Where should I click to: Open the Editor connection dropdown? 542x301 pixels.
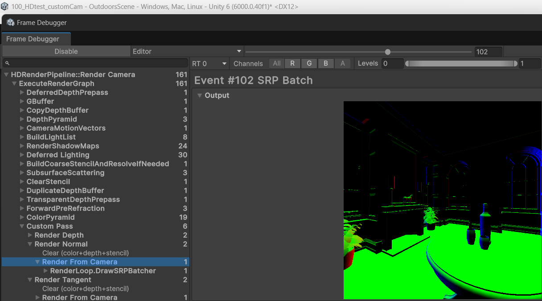[187, 51]
